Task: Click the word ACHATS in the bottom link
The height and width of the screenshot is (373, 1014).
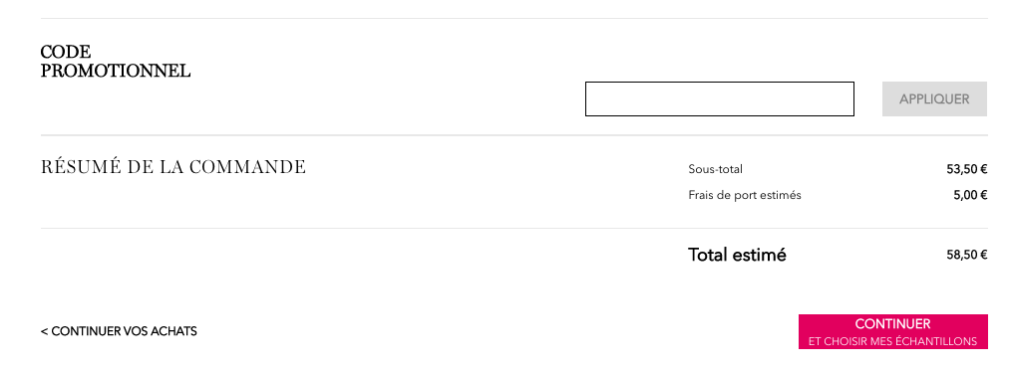Action: (173, 331)
